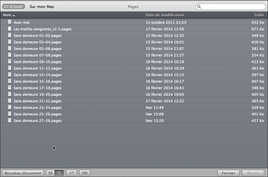The height and width of the screenshot is (177, 268).
Task: Click the Nouveau document button
Action: 23,173
